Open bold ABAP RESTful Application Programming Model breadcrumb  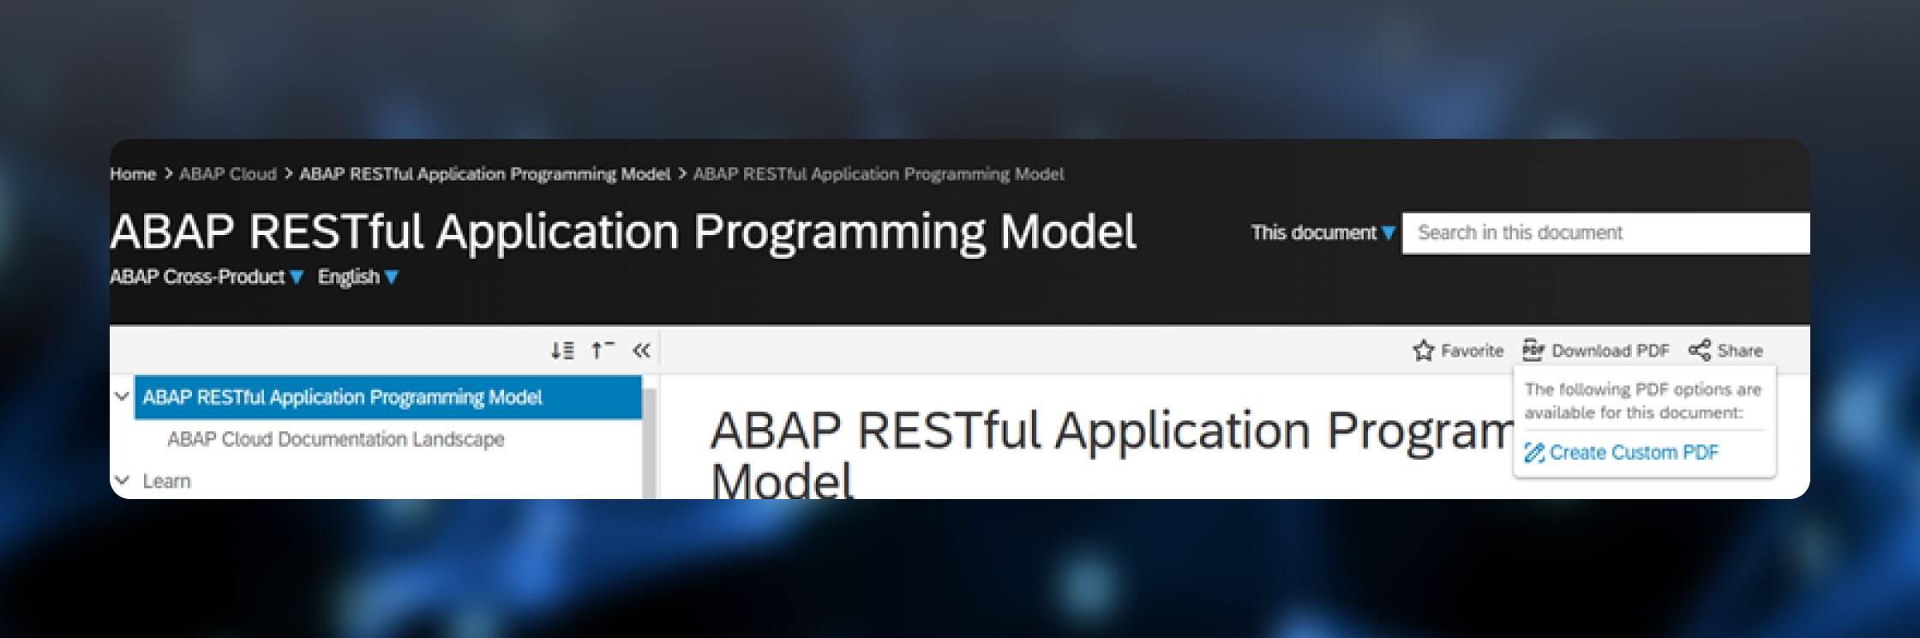coord(484,174)
